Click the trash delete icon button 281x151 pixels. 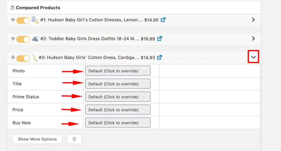74,139
